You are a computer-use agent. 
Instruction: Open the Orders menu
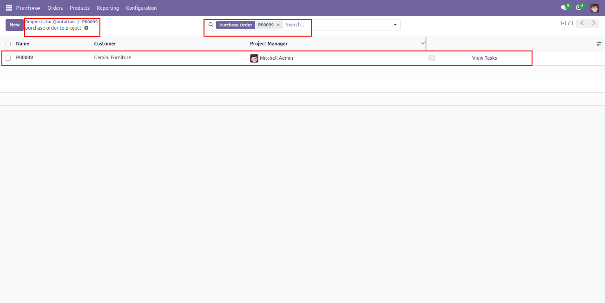pos(55,8)
